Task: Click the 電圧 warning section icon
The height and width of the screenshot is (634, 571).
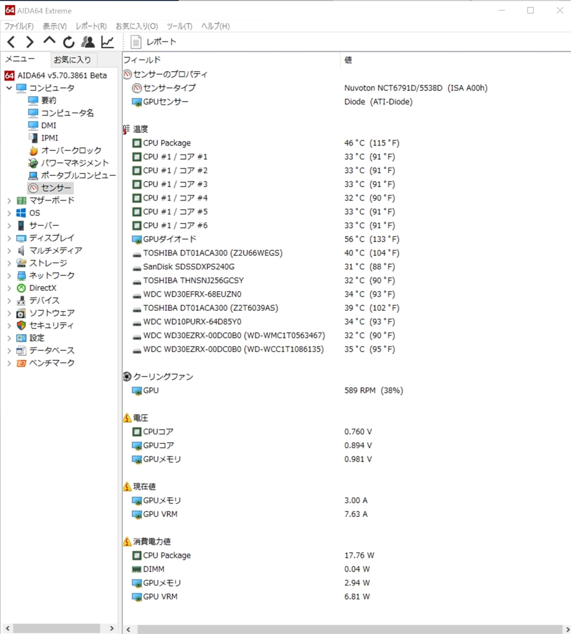Action: (x=127, y=418)
